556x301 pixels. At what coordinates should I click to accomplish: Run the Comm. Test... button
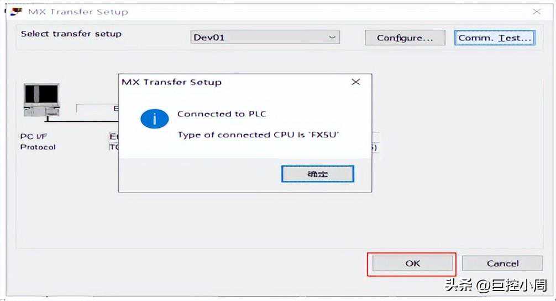(x=495, y=38)
